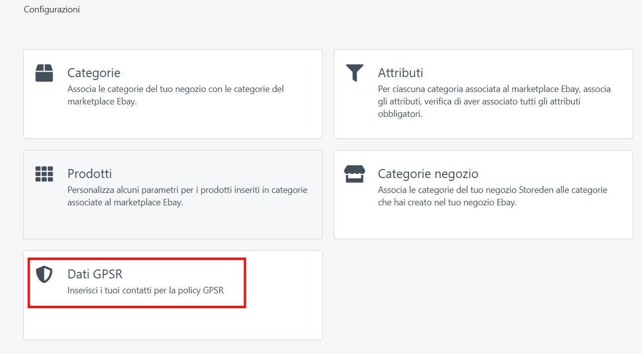Click empty space below Categorie card text
Viewport: 642px width, 354px height.
[172, 123]
